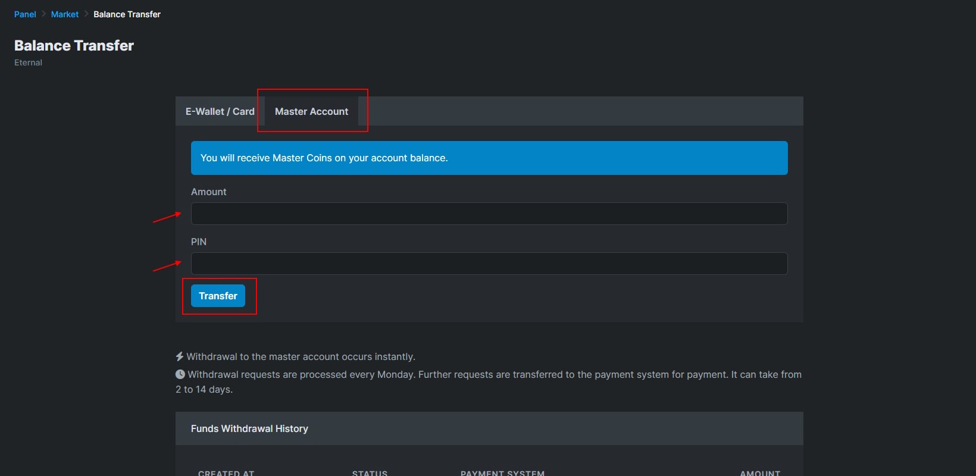Sort by the Created At column header
The height and width of the screenshot is (476, 976).
click(x=226, y=473)
